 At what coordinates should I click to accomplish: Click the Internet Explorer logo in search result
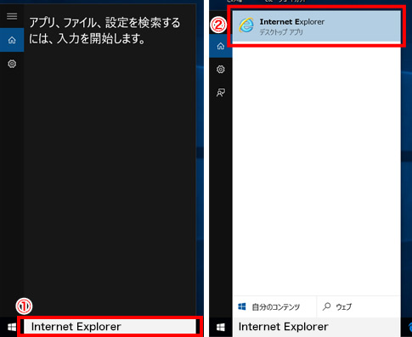[246, 25]
